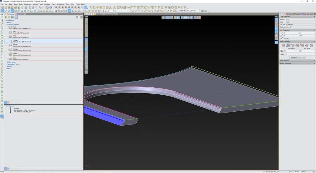Click the zoom in magnifier icon

point(56,7)
